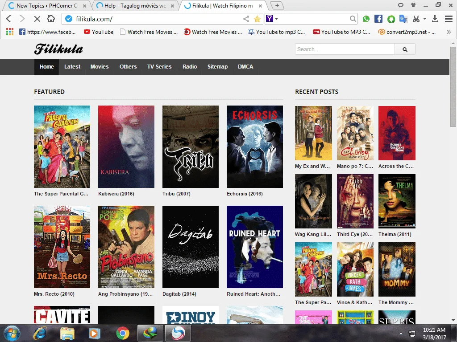Open Vince & Kath & James recent post
The image size is (457, 342).
[x=355, y=269]
